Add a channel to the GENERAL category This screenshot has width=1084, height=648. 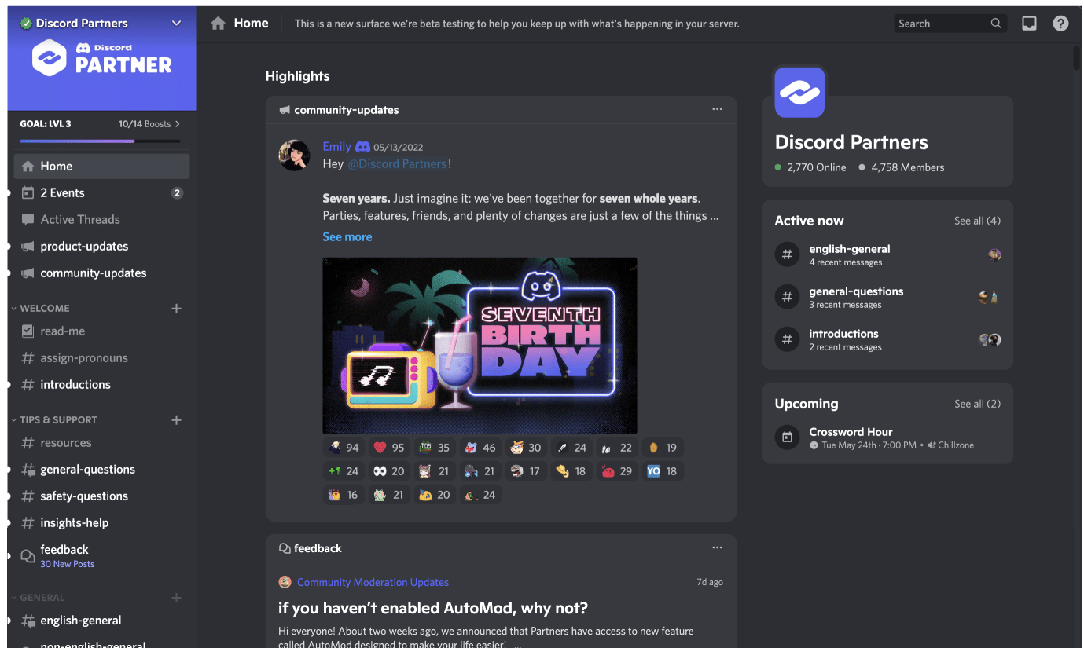click(176, 598)
